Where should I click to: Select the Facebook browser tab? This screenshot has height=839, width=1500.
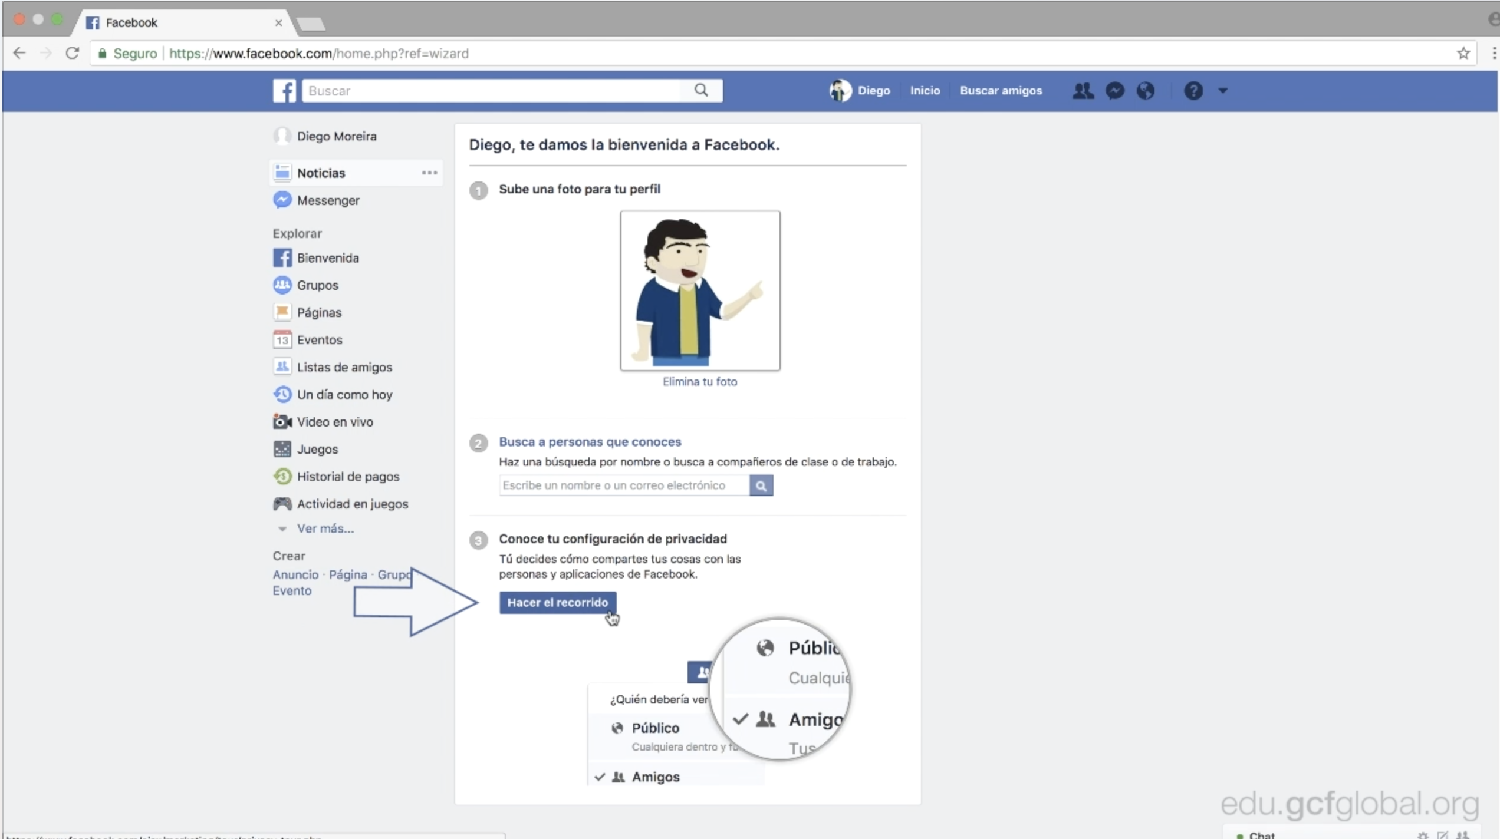[x=183, y=22]
